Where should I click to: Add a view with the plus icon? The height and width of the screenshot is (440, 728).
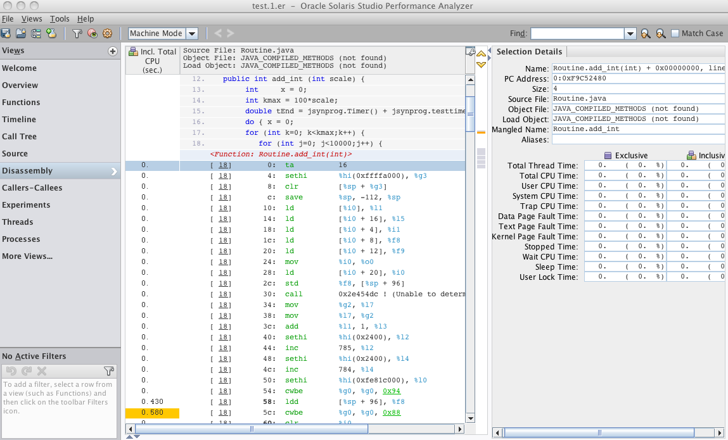click(112, 51)
